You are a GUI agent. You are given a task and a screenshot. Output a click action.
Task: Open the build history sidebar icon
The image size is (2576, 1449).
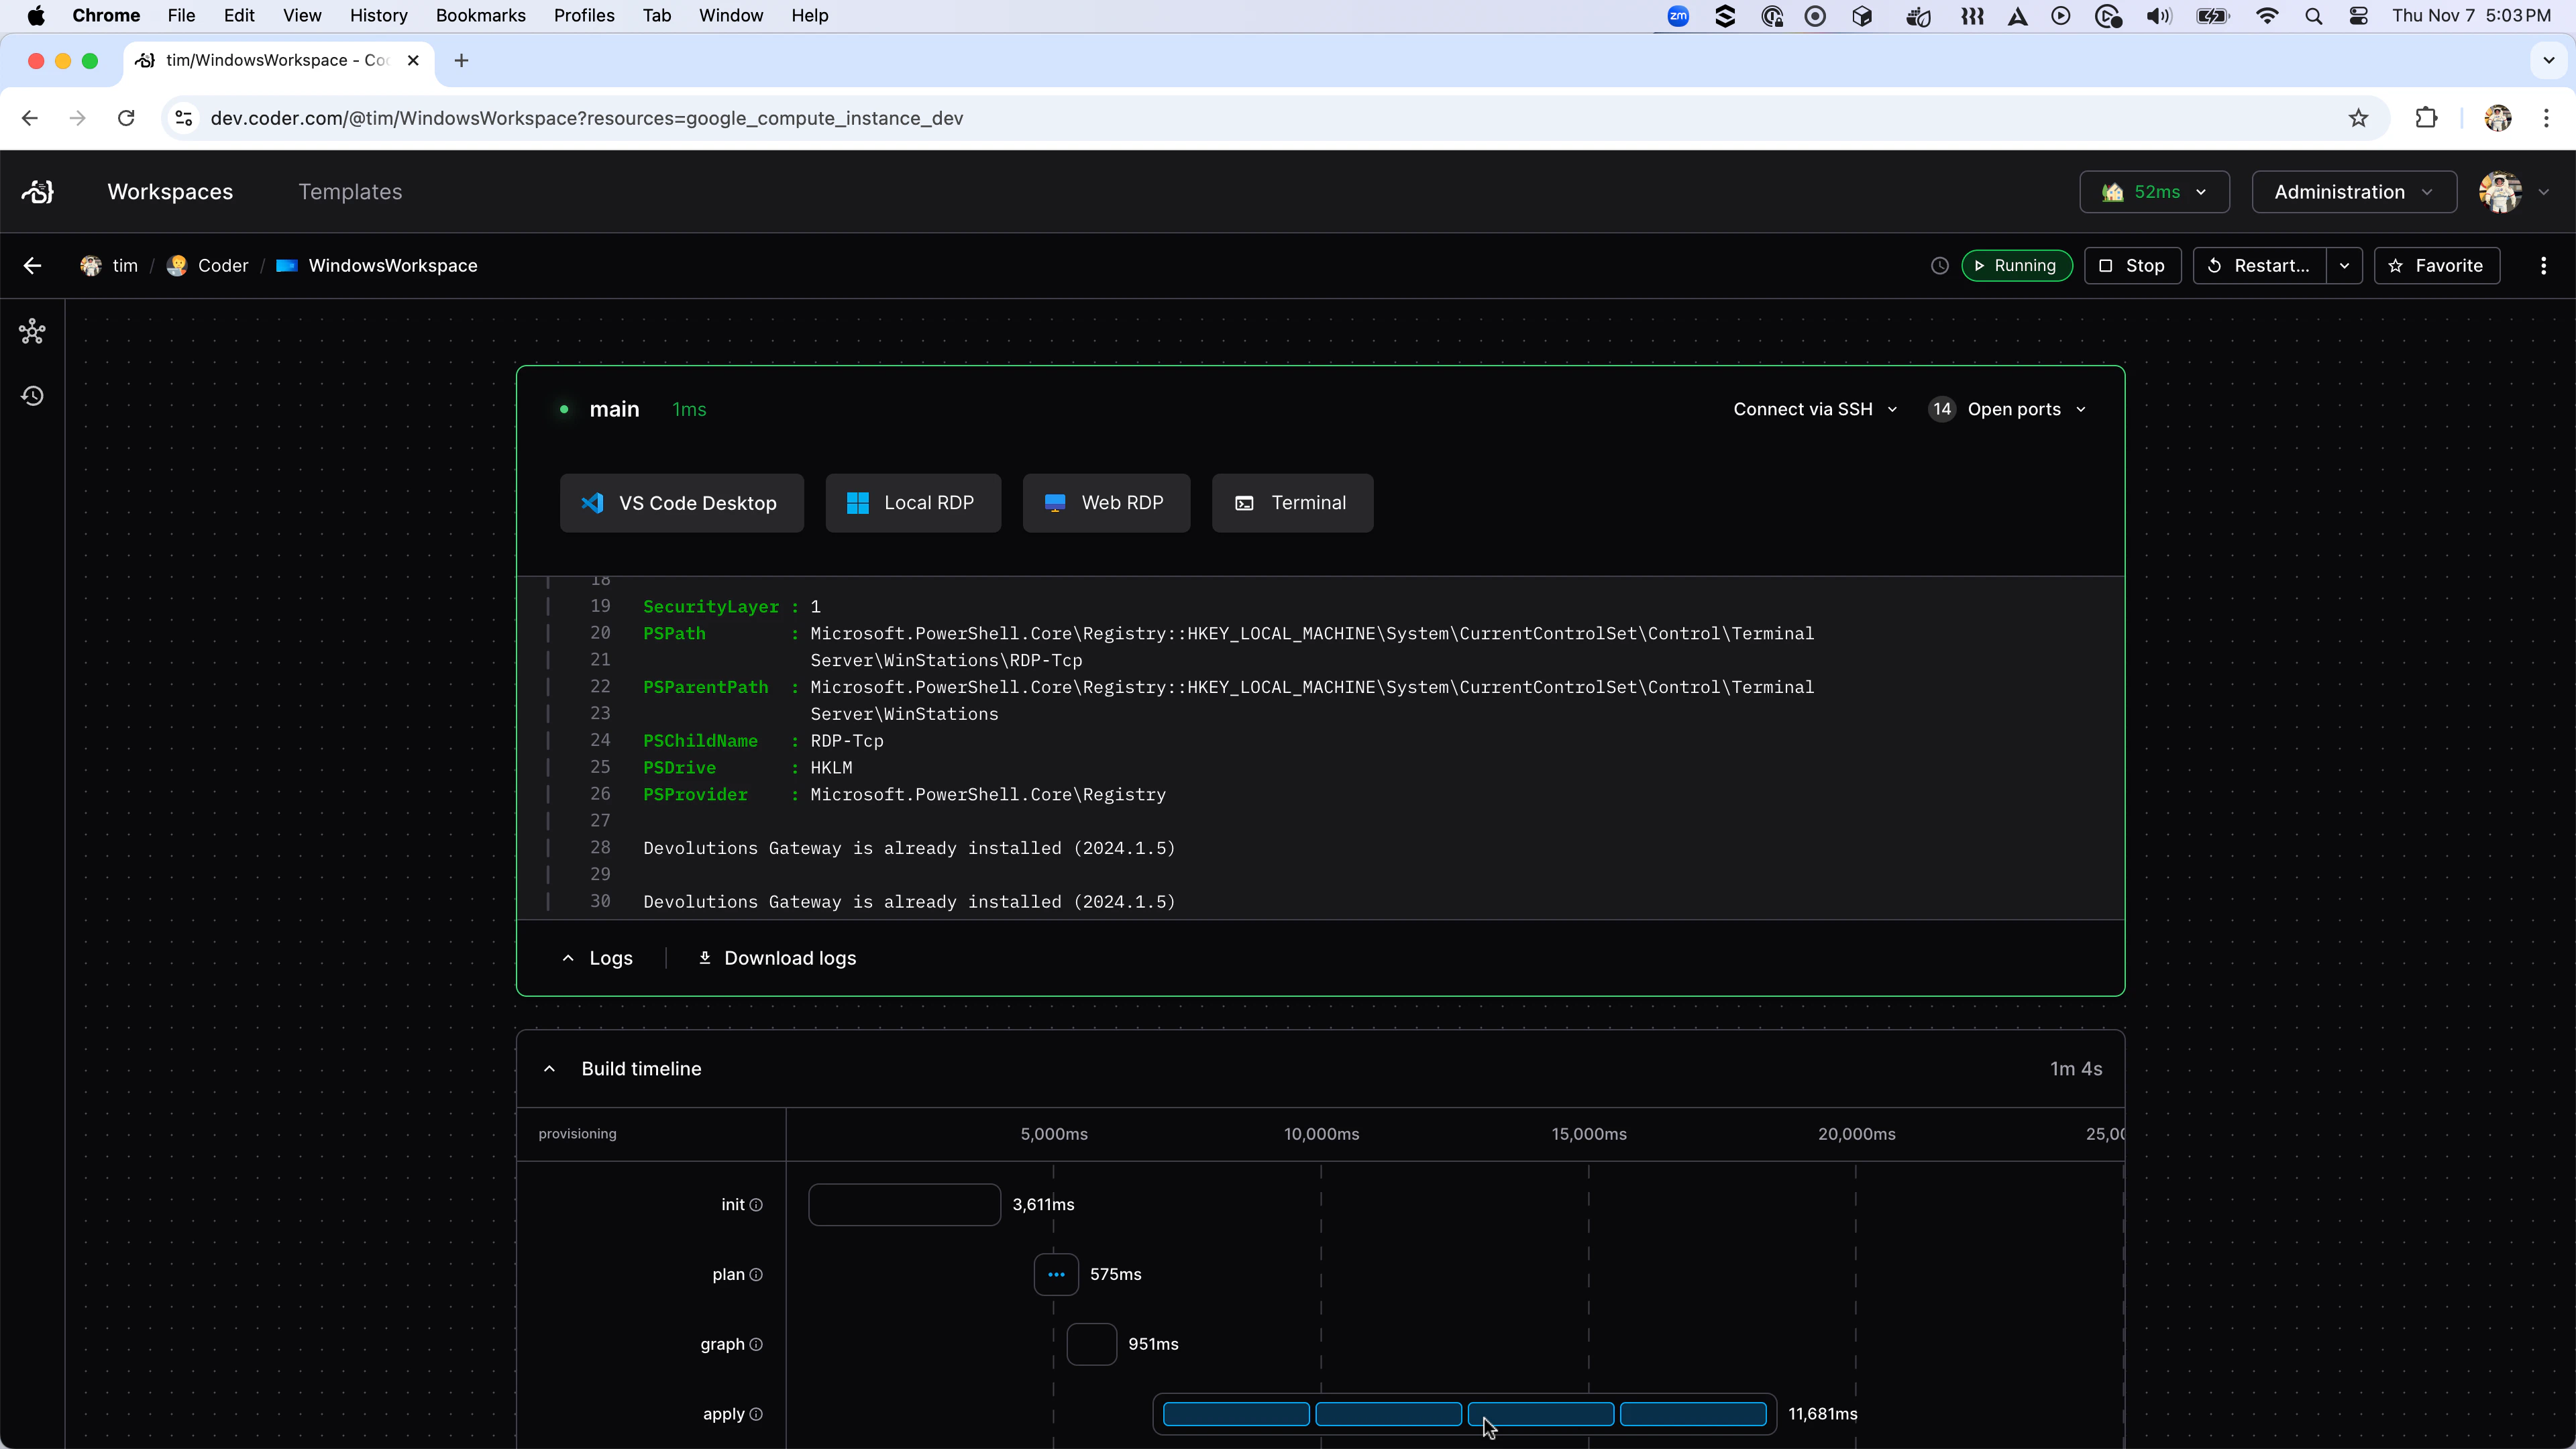point(32,396)
